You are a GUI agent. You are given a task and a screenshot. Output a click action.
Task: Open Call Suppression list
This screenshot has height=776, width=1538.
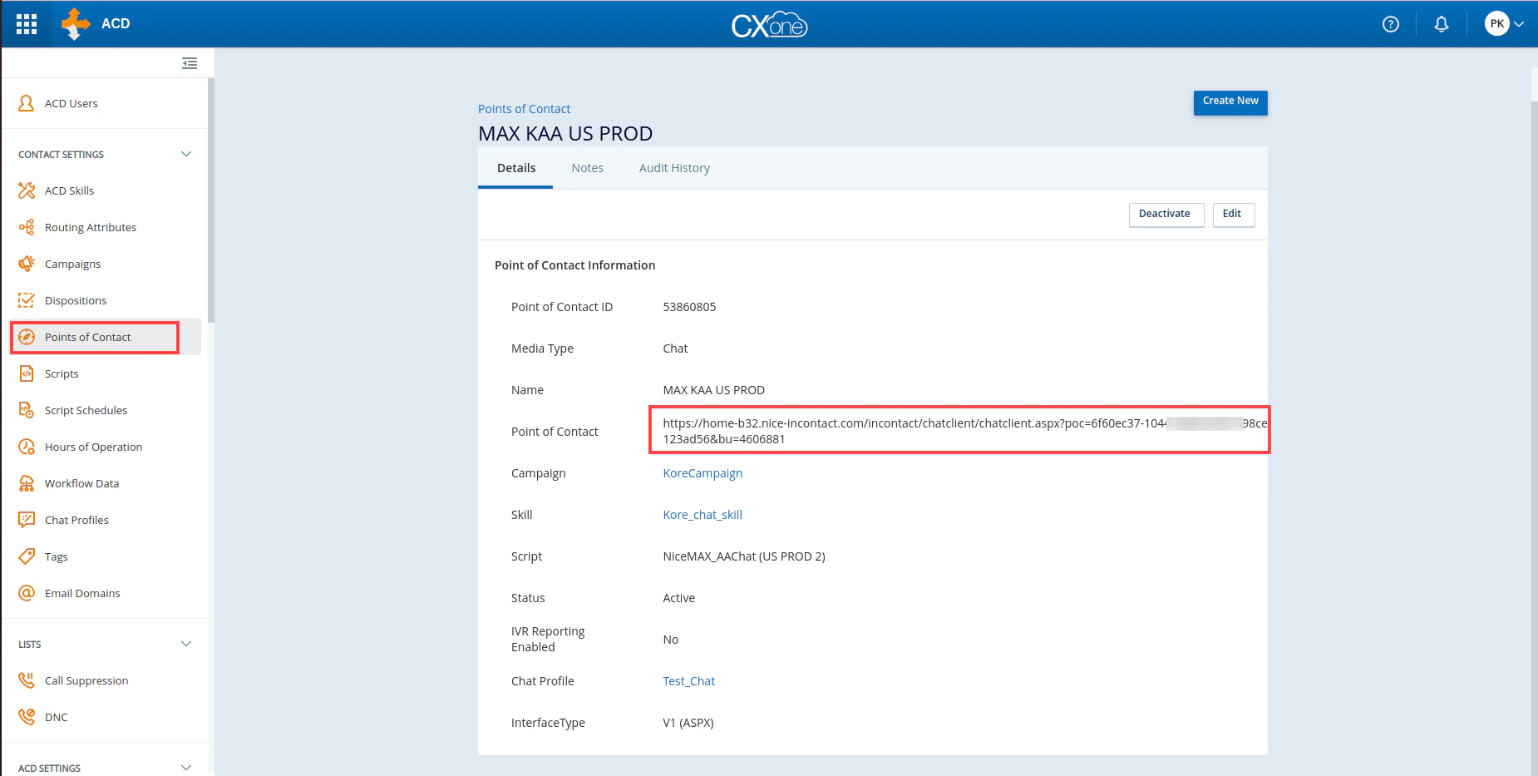tap(86, 680)
